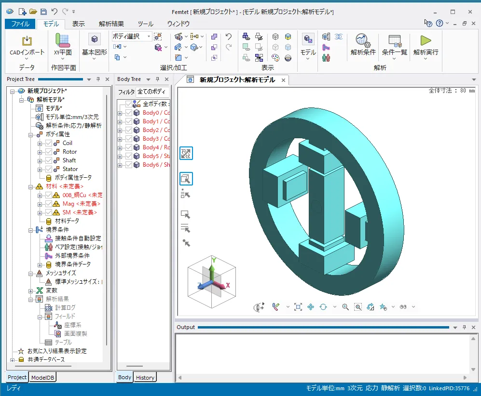Click the zoom area icon in viewport toolbar
The height and width of the screenshot is (396, 481).
tap(357, 307)
